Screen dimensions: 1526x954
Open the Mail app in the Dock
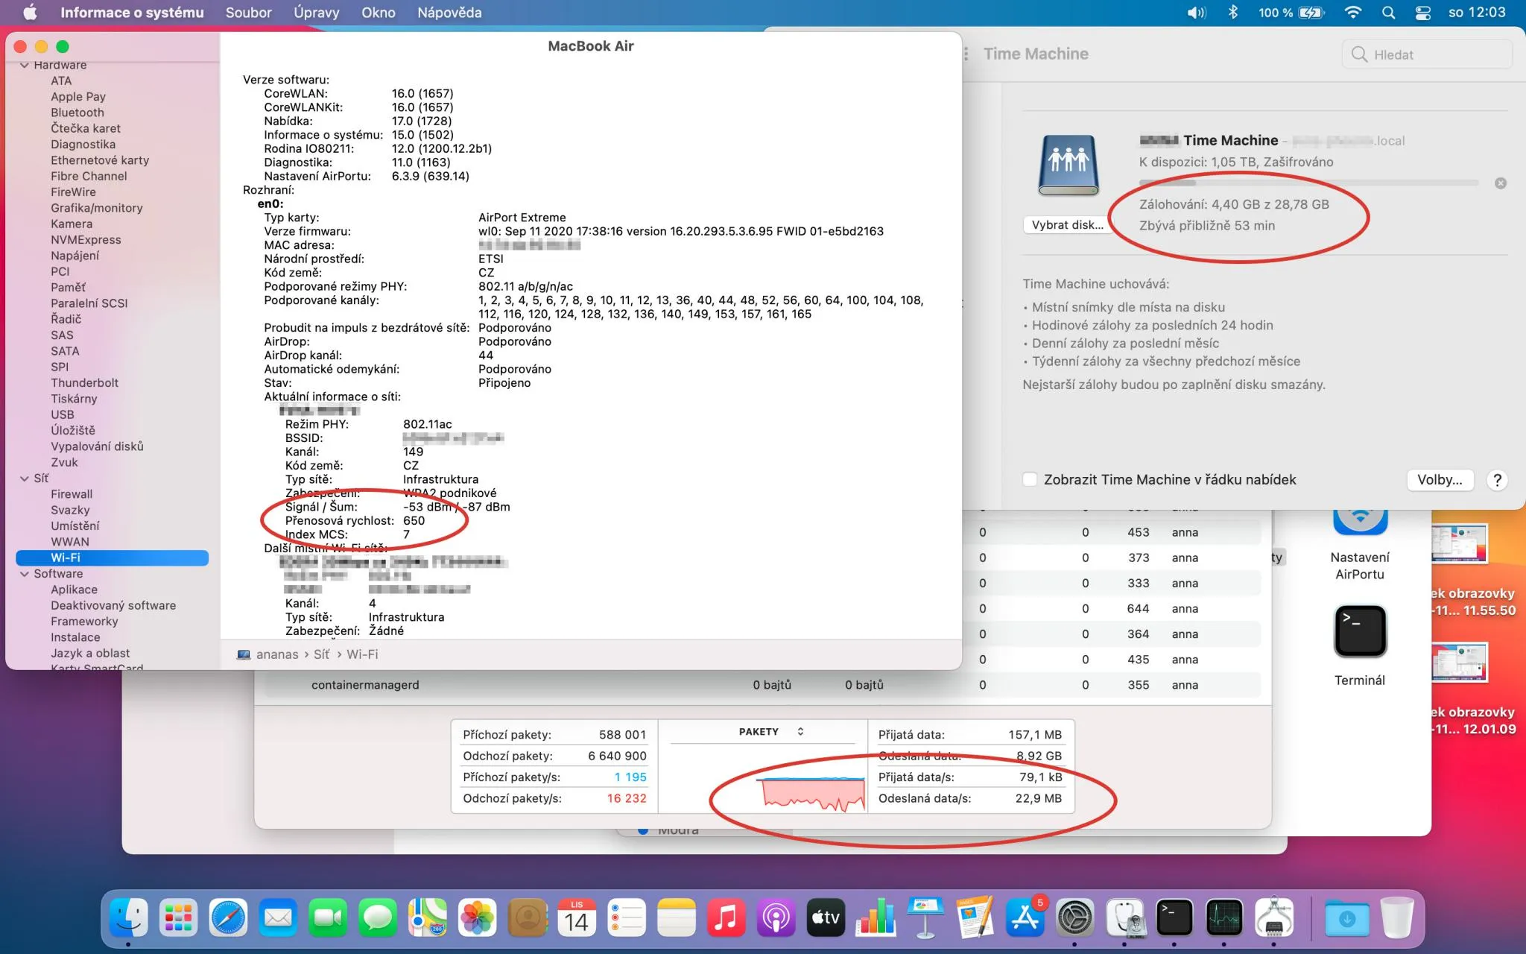click(x=278, y=917)
